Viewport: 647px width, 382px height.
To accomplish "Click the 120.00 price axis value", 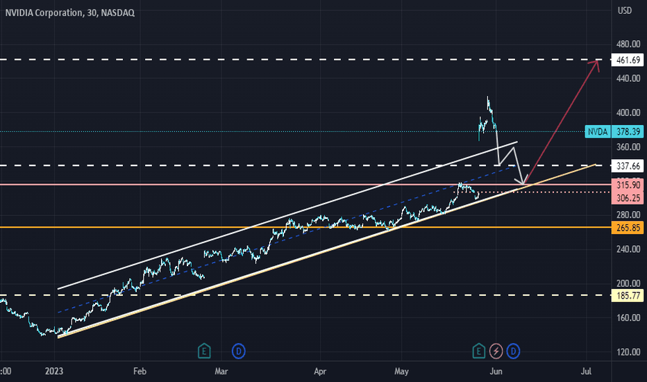I will point(628,352).
